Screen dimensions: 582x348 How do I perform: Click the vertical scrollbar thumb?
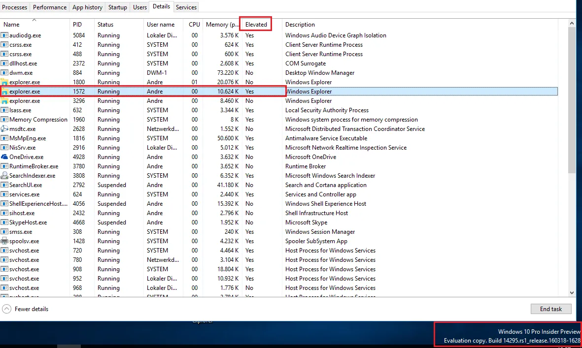[572, 99]
